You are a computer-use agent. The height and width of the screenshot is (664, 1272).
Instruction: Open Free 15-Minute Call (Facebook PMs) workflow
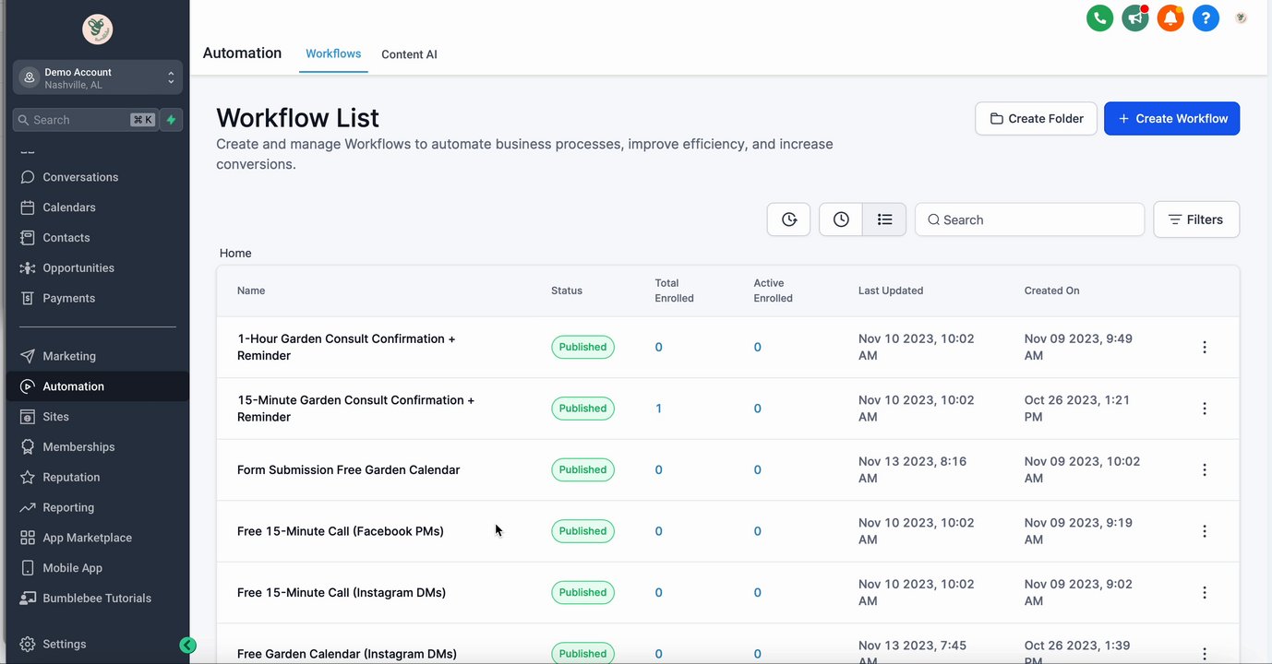click(341, 531)
